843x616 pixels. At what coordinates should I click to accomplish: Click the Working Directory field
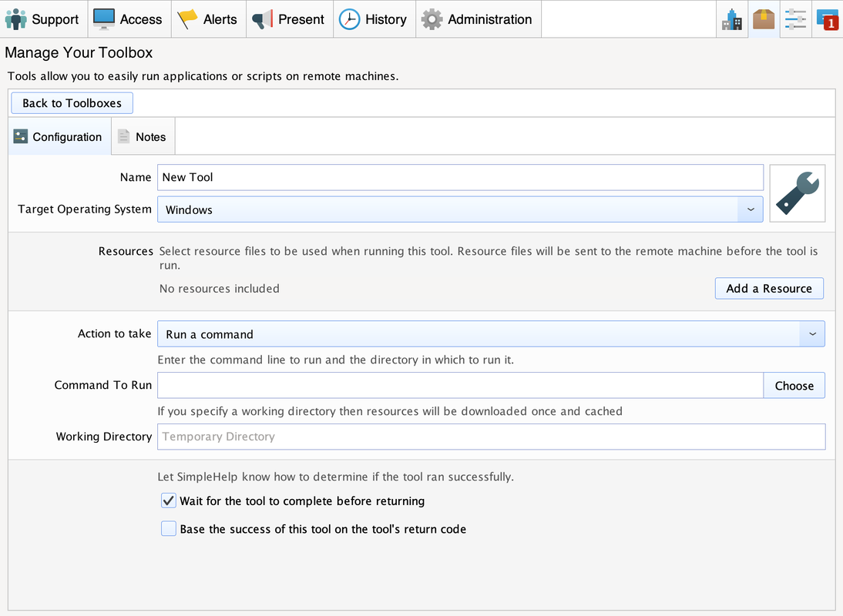(x=491, y=437)
